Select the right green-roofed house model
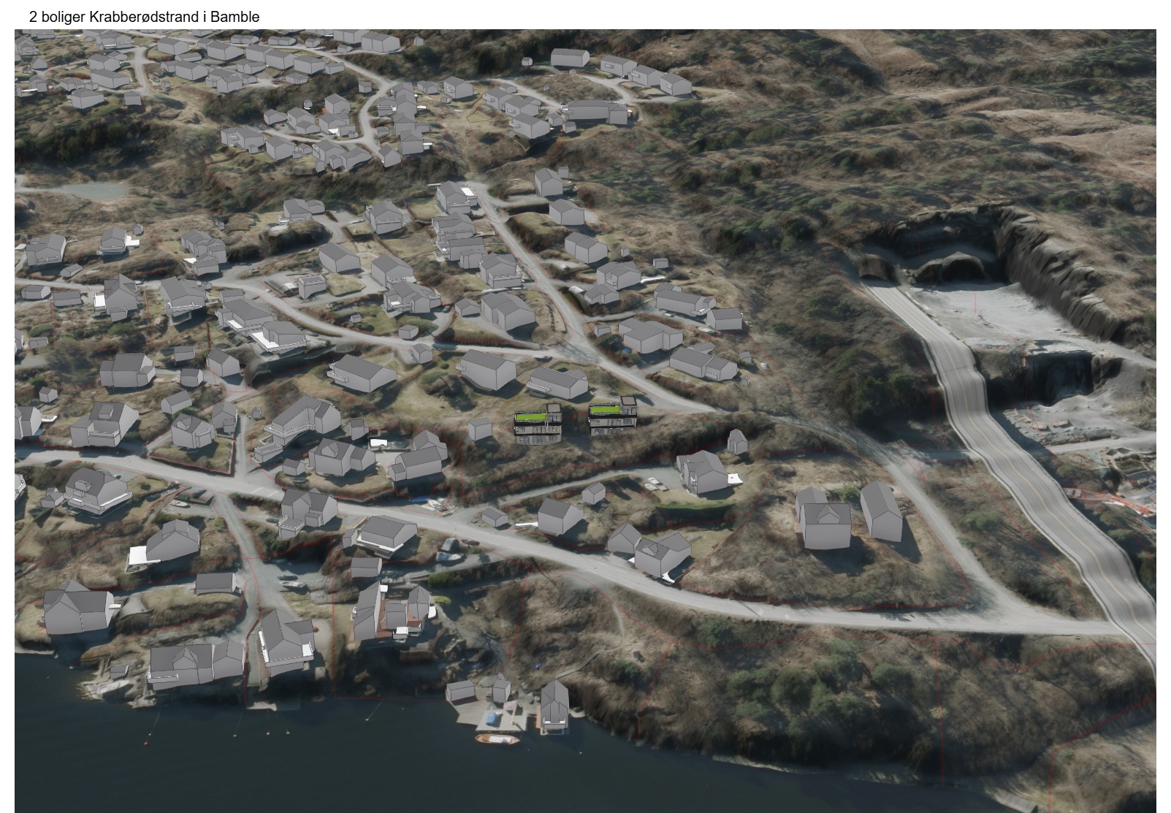The image size is (1171, 813). [x=613, y=416]
